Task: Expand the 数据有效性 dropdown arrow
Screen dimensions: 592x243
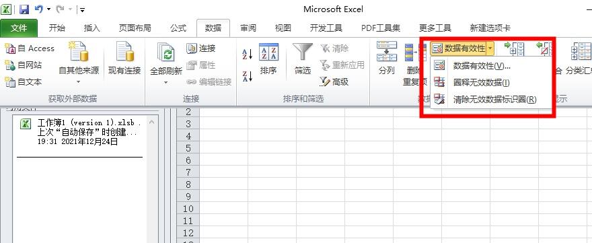Action: (x=490, y=48)
